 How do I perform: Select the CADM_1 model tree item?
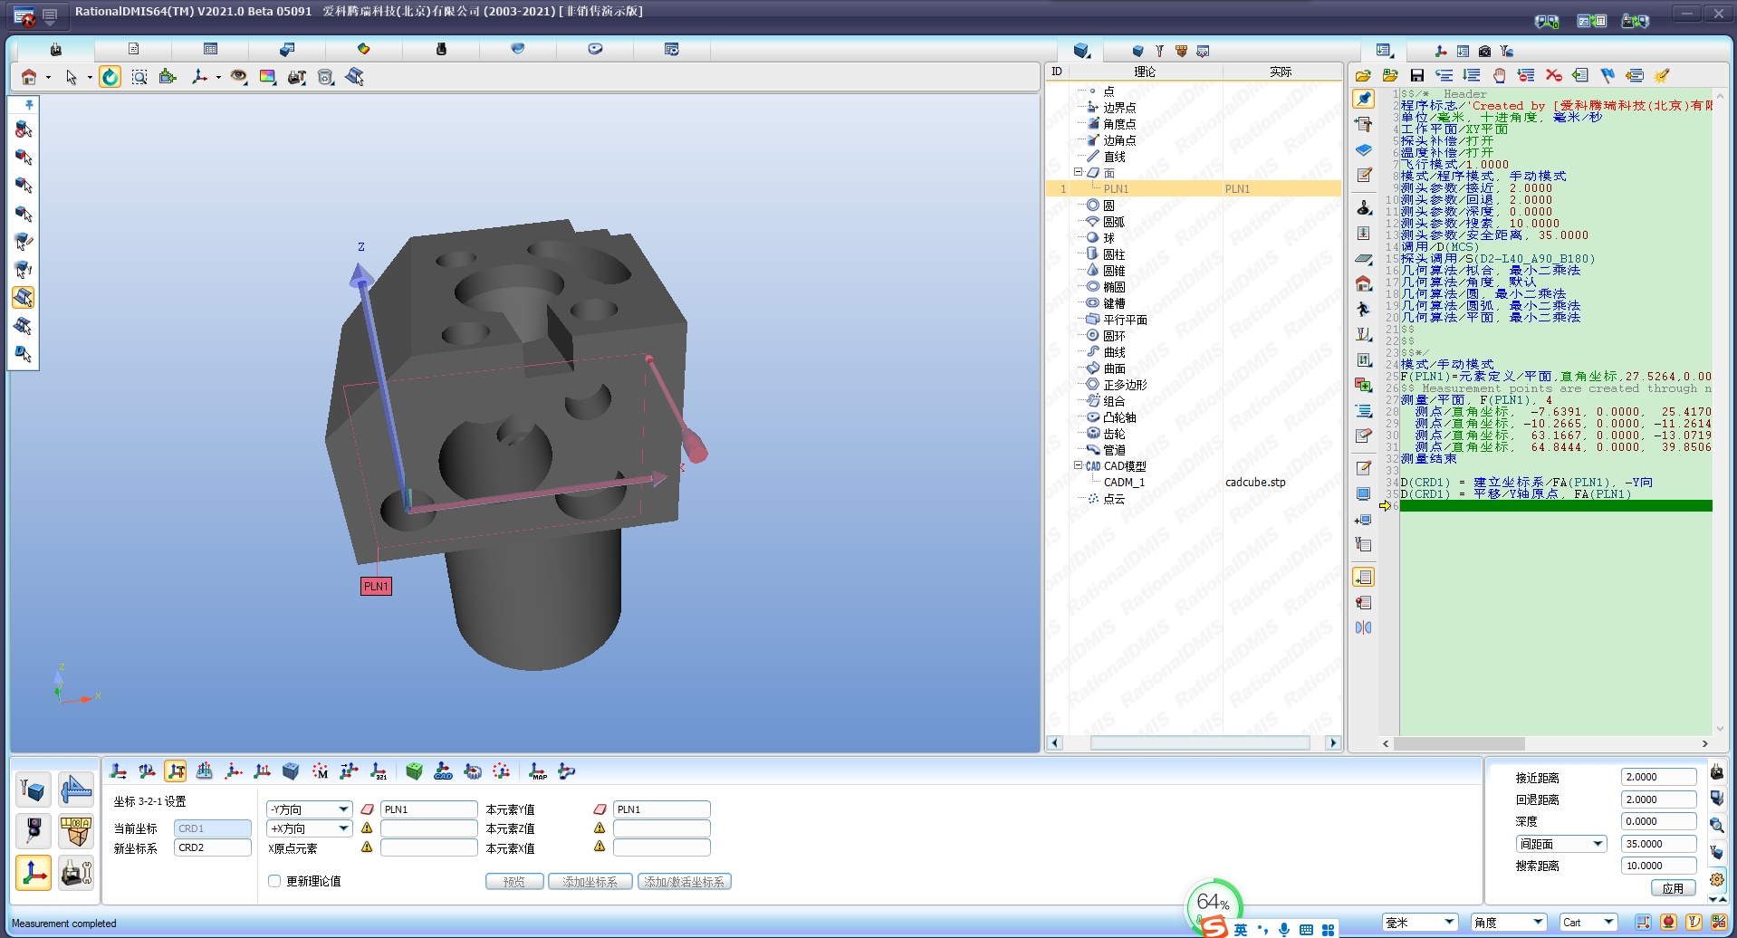point(1124,483)
